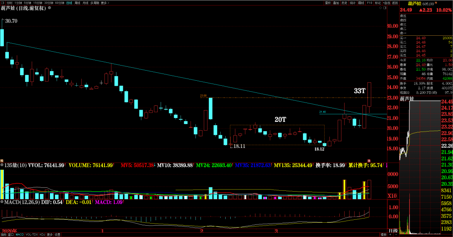Image resolution: width=453 pixels, height=237 pixels.
Task: Open 设置 settings in bottom bar
Action: point(57,234)
